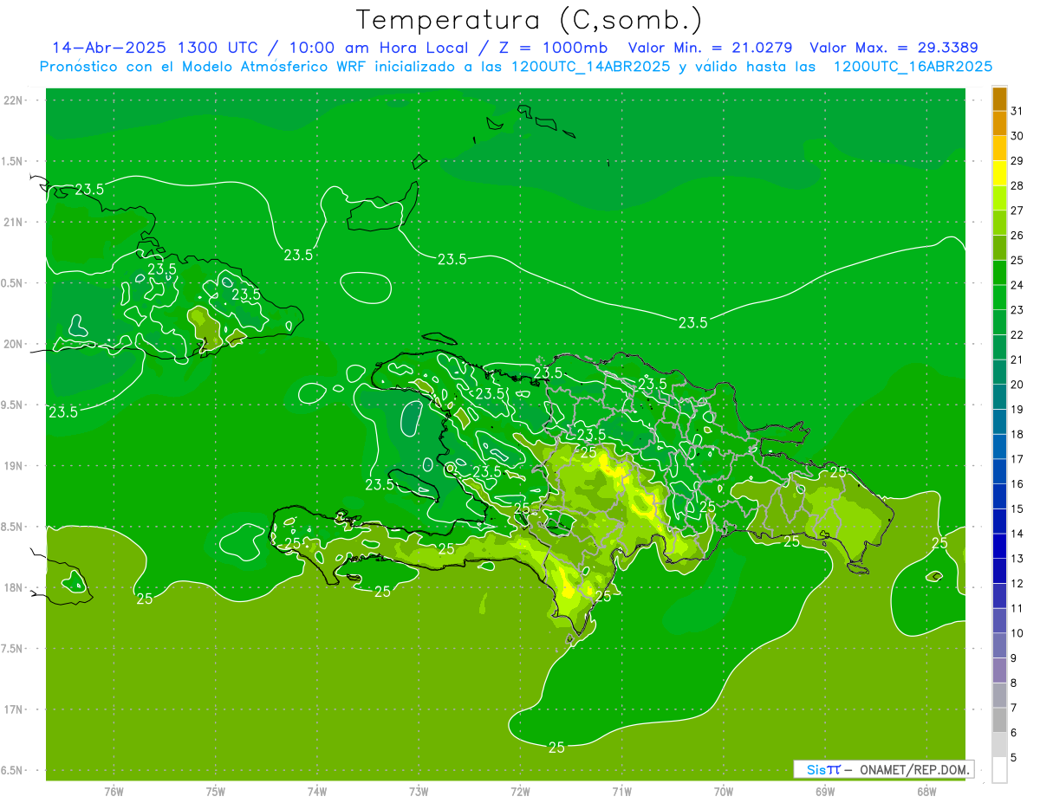Image resolution: width=1040 pixels, height=803 pixels.
Task: Click the "23.5" contour label beside 9.5N axis
Action: (63, 412)
